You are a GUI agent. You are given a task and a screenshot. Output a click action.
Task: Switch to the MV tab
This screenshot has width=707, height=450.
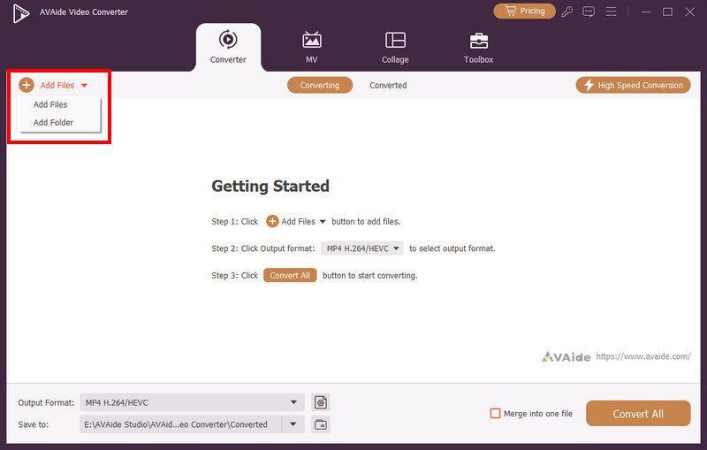pyautogui.click(x=312, y=47)
